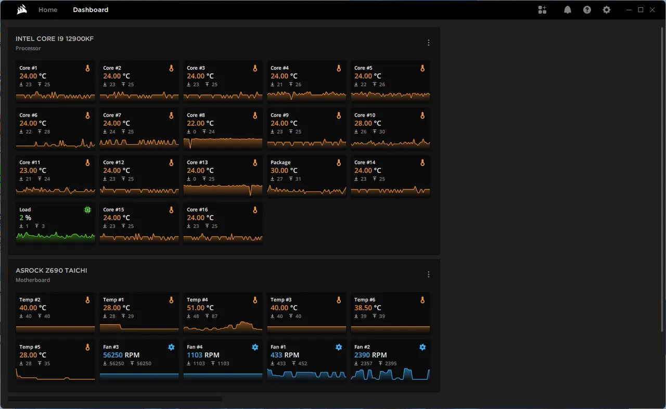Click the Temp #6 38.50 °C value
This screenshot has height=409, width=666.
click(367, 308)
